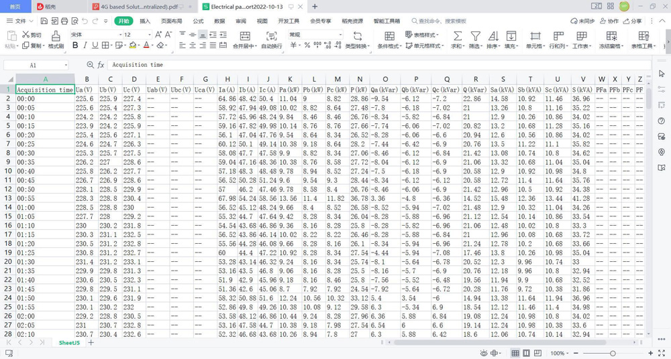Open the Name Box dropdown for A1

pos(66,65)
